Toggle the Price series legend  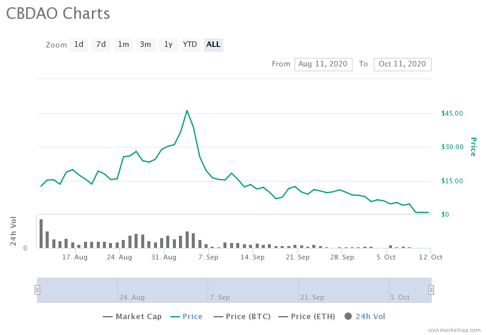pyautogui.click(x=186, y=316)
